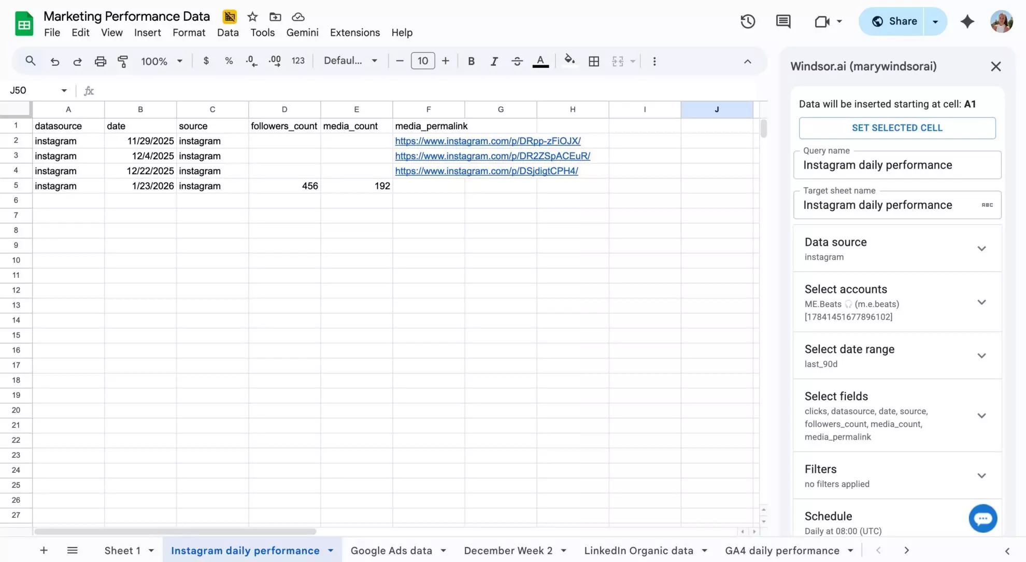
Task: Start a video call via Meet icon
Action: 822,21
